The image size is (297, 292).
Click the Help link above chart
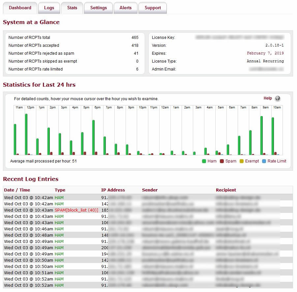[x=268, y=98]
